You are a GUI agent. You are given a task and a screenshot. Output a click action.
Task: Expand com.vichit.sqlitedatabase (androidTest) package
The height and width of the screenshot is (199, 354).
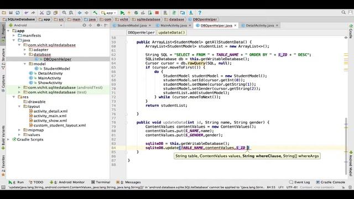point(19,87)
